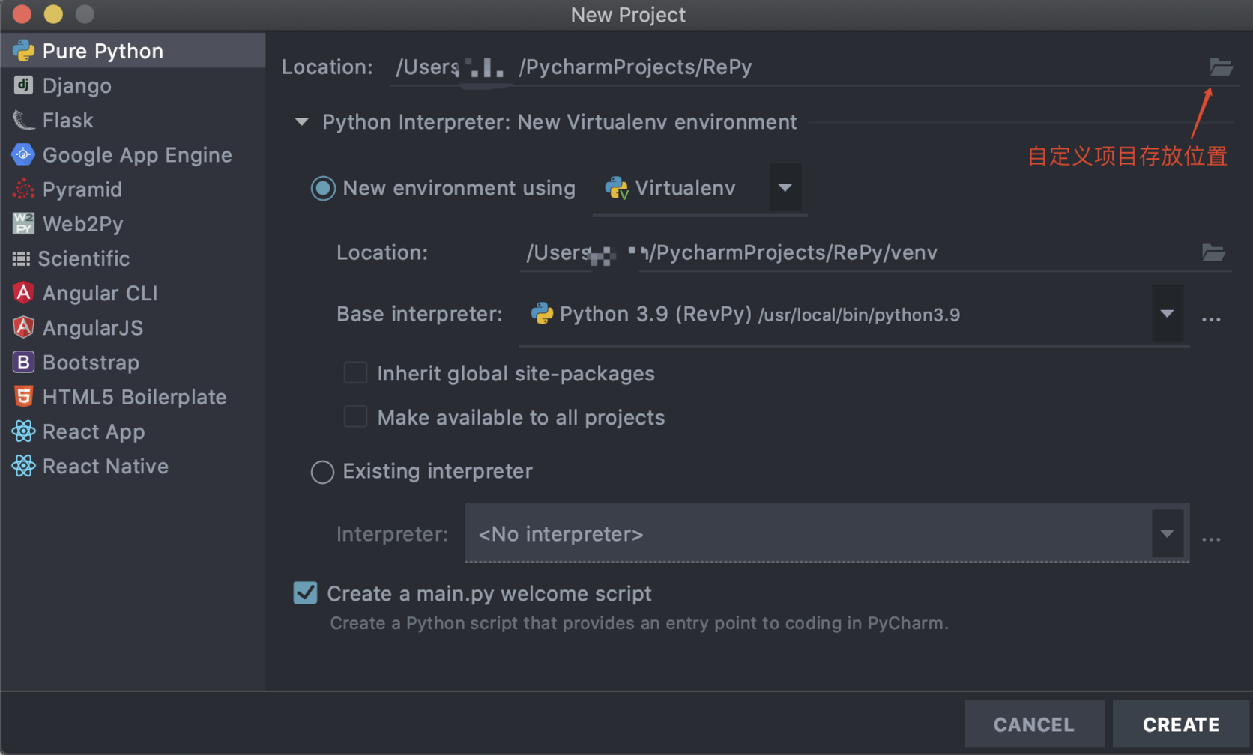Browse for project location folder icon
Image resolution: width=1253 pixels, height=755 pixels.
click(x=1221, y=67)
